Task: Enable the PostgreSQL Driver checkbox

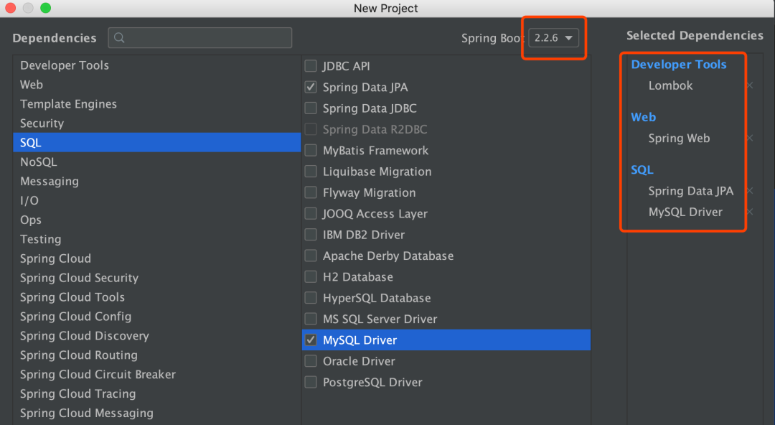Action: 311,383
